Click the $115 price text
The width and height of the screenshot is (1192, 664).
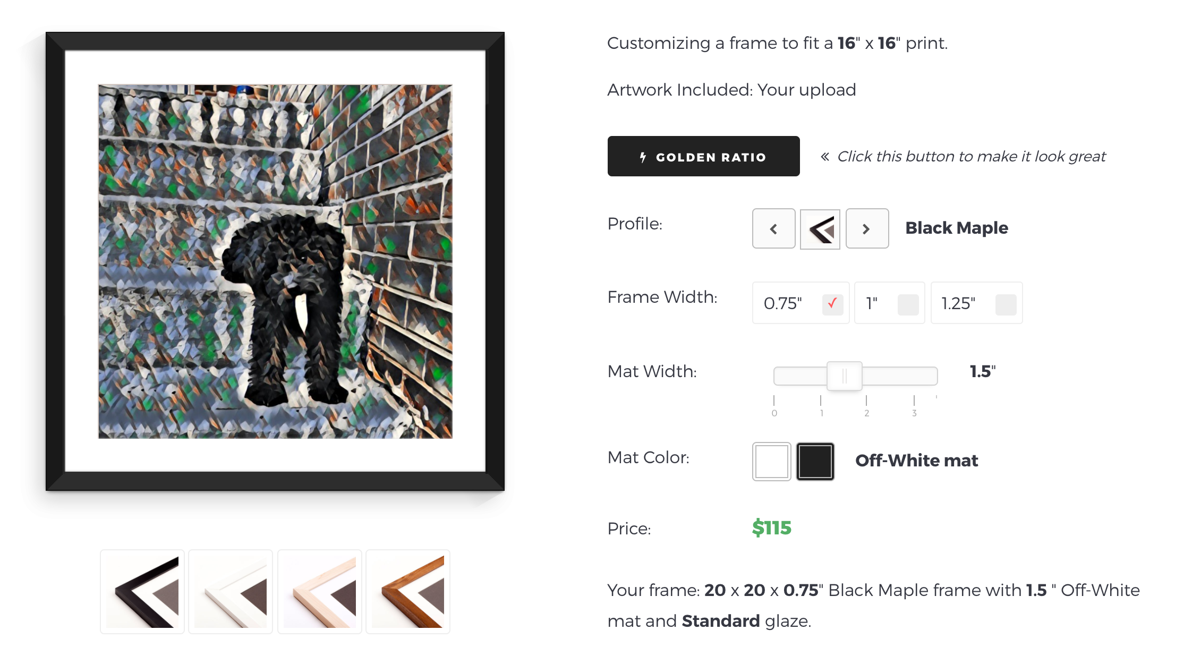click(771, 528)
